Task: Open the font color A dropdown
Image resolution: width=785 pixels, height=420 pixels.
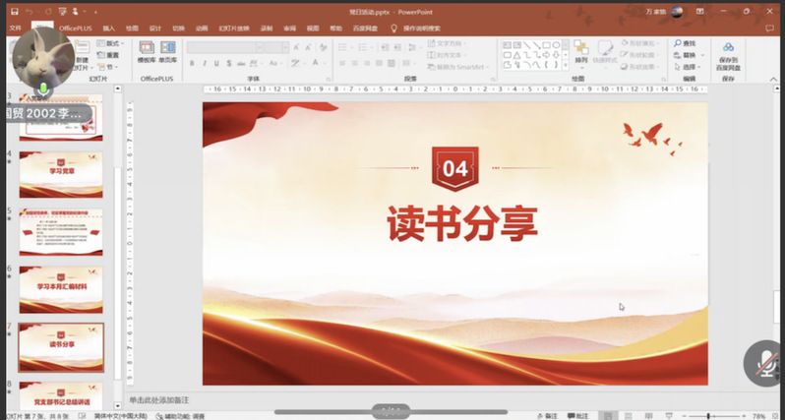Action: tap(317, 63)
